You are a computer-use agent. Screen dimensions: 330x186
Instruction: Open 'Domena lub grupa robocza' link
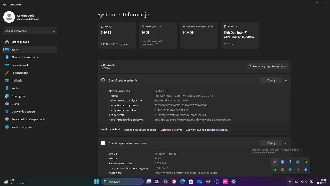[140, 130]
